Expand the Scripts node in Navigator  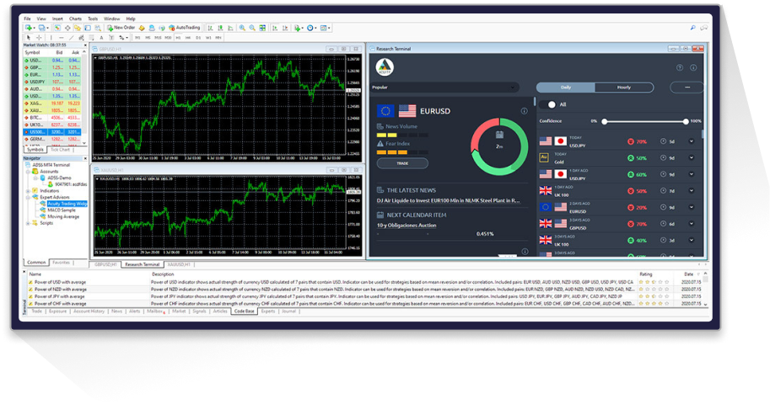coord(28,223)
